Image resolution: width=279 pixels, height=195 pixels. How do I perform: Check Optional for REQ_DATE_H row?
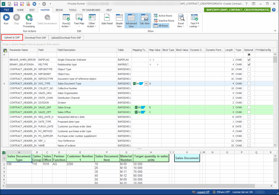coord(249,117)
